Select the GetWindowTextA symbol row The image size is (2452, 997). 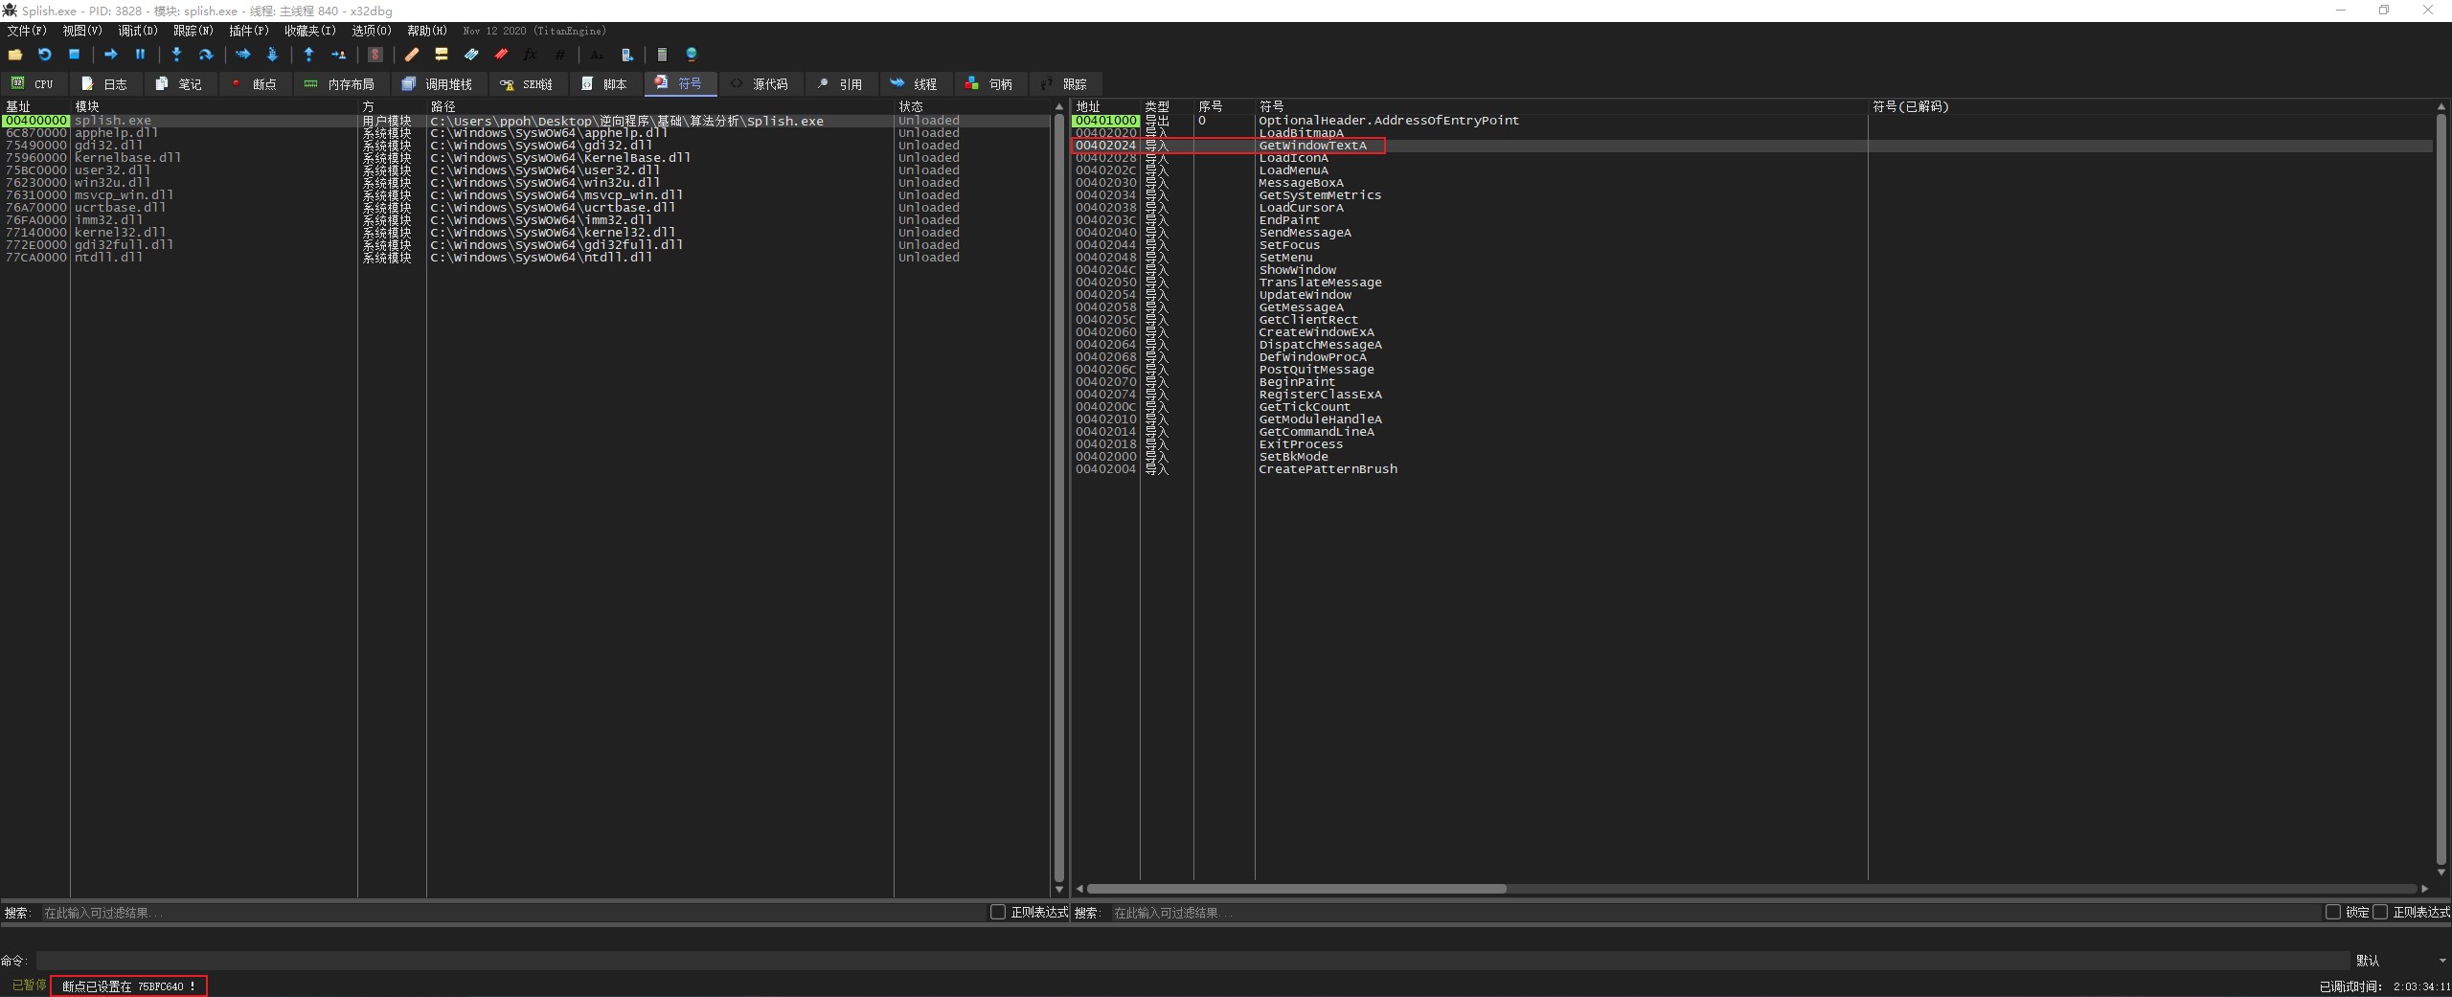pos(1753,146)
